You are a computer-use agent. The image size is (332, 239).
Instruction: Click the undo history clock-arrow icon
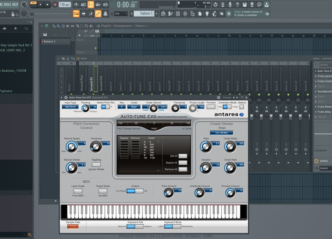click(x=215, y=4)
